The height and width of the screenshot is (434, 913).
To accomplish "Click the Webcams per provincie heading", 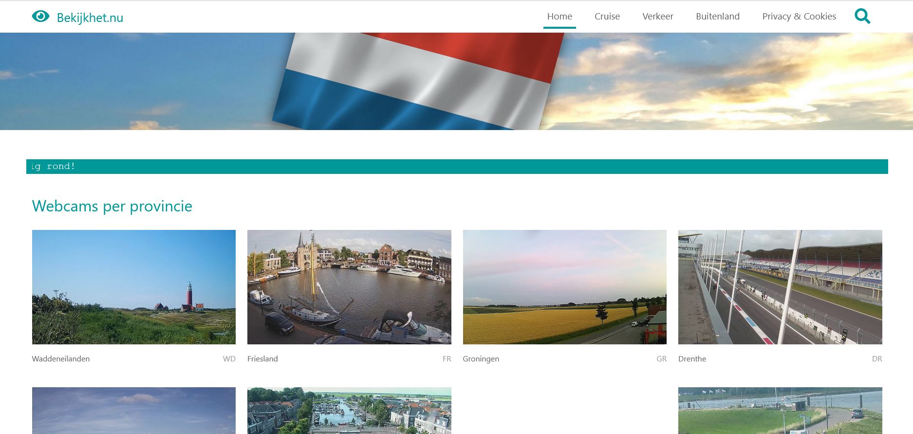I will (112, 206).
